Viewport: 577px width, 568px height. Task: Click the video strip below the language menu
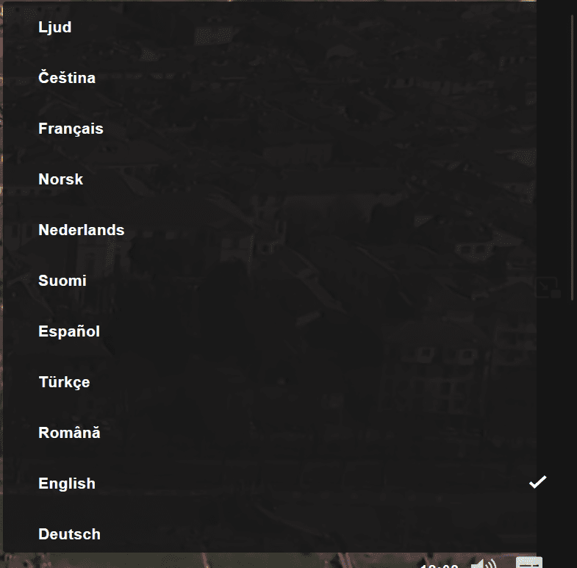(221, 560)
